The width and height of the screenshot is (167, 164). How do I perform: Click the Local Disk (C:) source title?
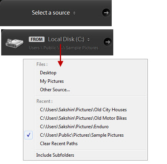pyautogui.click(x=66, y=39)
